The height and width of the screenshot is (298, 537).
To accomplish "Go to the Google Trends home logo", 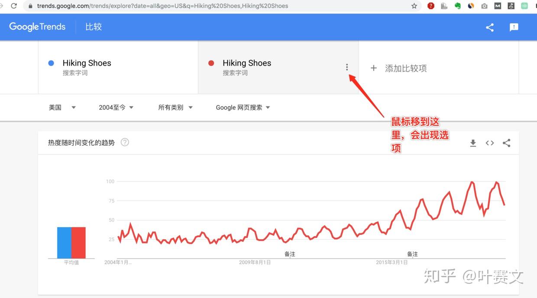I will (37, 27).
